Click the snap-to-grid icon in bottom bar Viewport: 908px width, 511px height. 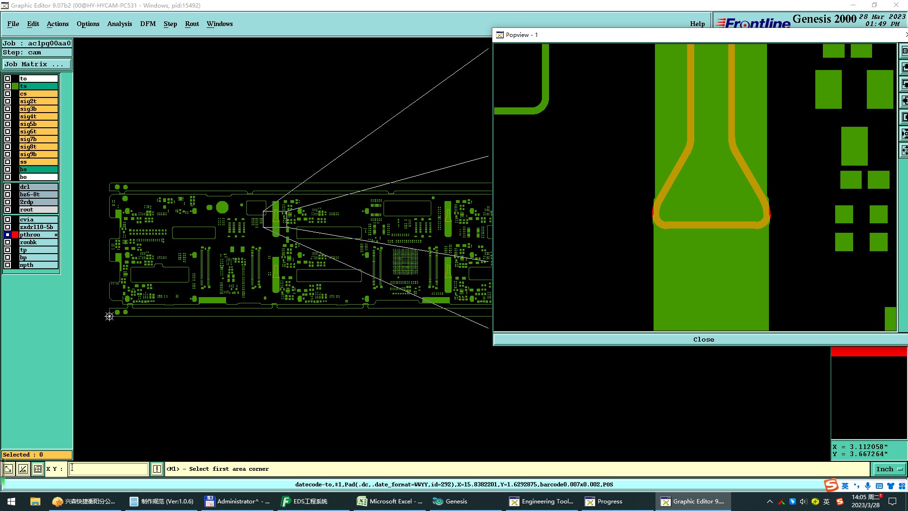pyautogui.click(x=38, y=469)
